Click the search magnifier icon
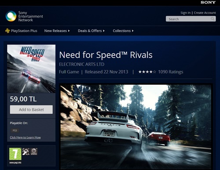Image resolution: width=220 pixels, height=170 pixels. click(213, 19)
